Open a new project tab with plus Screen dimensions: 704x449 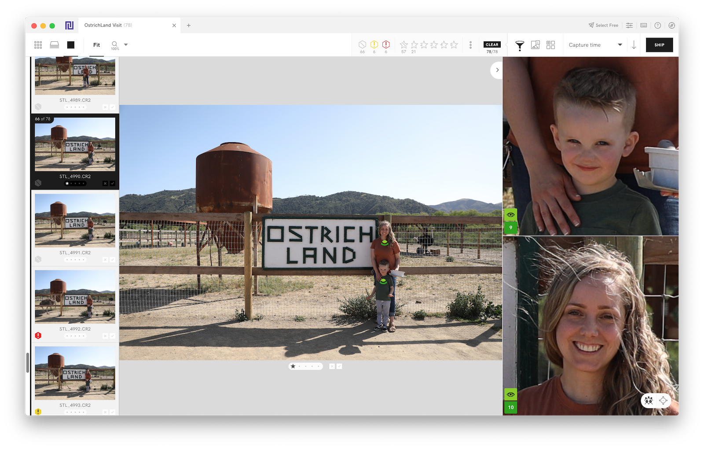tap(189, 26)
